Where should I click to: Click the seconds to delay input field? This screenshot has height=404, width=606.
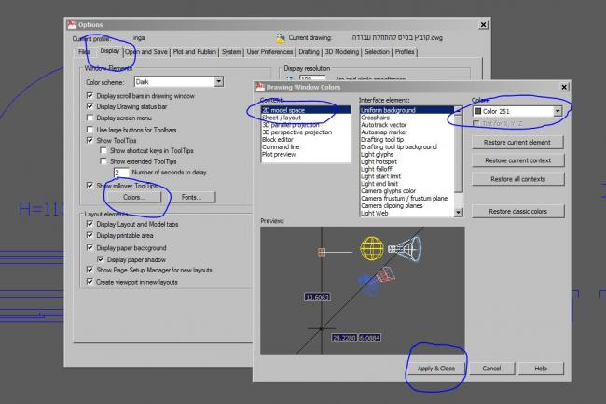click(x=121, y=173)
